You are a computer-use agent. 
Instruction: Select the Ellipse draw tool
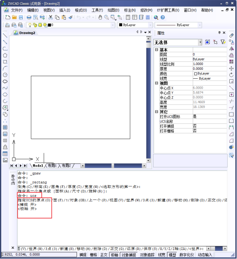point(5,95)
